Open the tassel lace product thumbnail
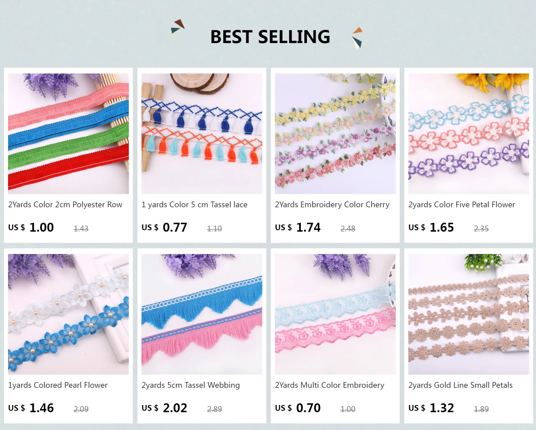536x430 pixels. 202,133
